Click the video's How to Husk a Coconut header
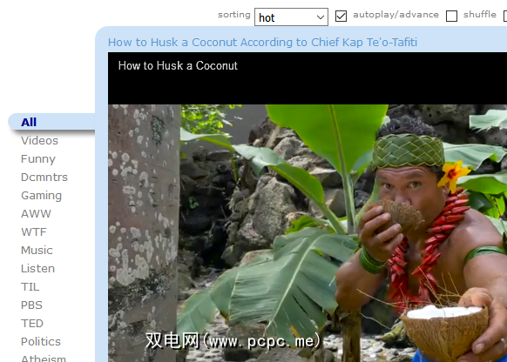Viewport: 507px width, 362px height. pyautogui.click(x=178, y=65)
